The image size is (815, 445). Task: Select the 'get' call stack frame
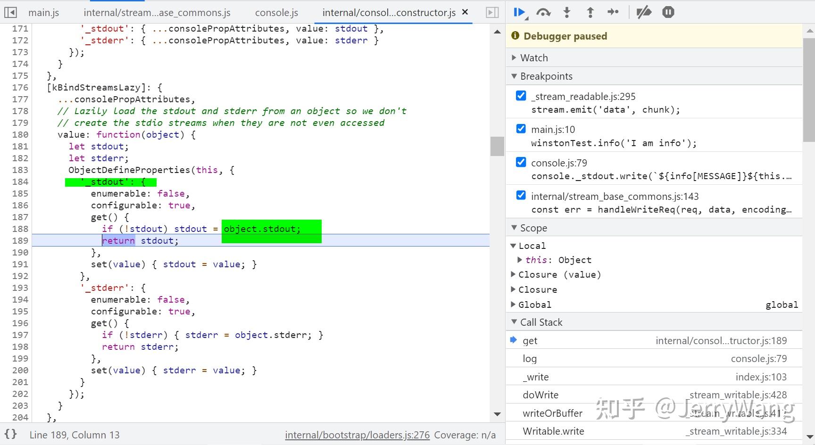pos(654,340)
